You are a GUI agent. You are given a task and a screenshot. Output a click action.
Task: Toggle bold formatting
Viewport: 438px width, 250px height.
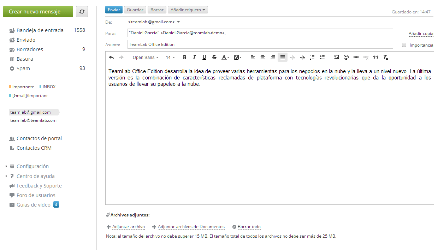184,57
